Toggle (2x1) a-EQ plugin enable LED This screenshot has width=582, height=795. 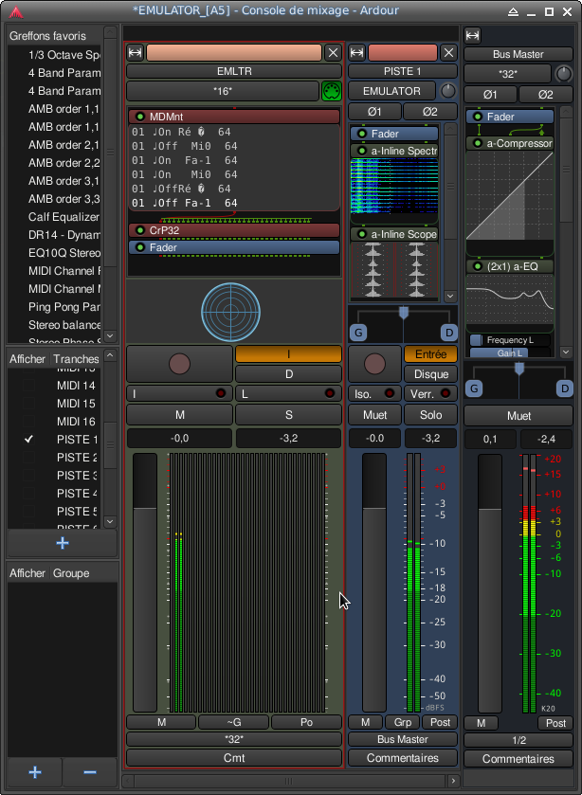(x=478, y=266)
